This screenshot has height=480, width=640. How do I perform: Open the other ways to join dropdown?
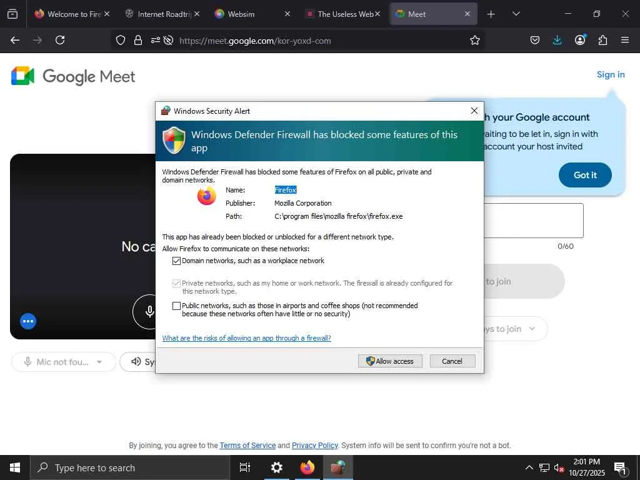tap(515, 329)
